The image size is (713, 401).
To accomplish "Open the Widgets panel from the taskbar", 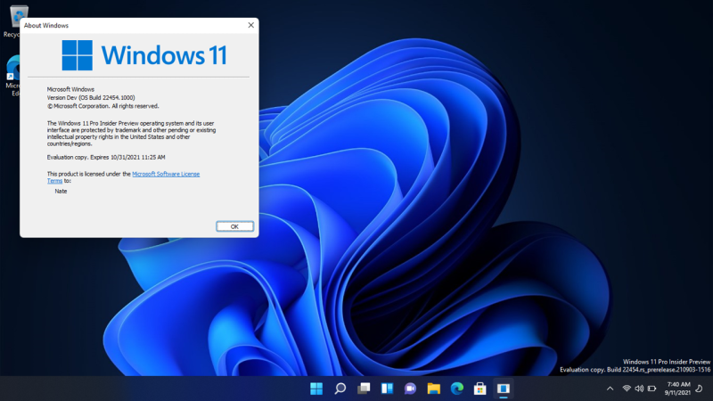I will point(387,389).
